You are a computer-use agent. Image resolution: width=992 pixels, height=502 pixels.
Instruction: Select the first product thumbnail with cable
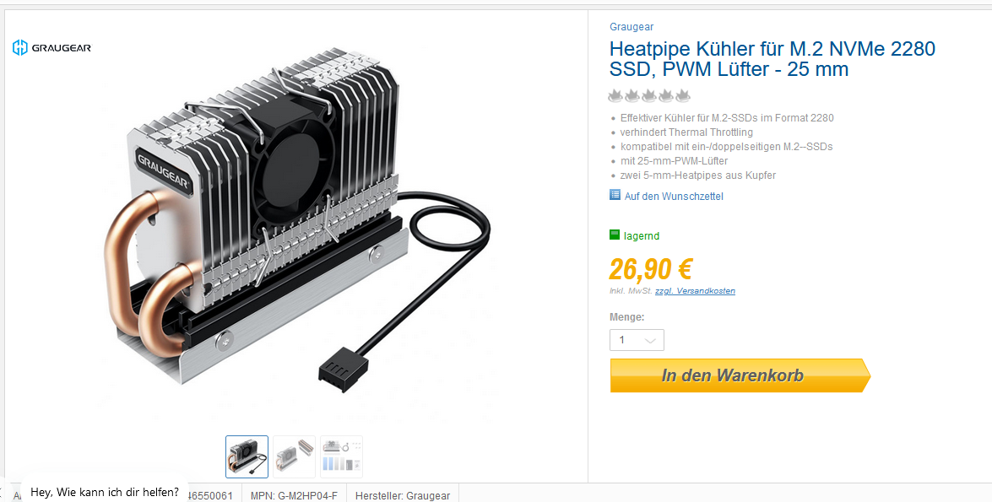click(247, 456)
